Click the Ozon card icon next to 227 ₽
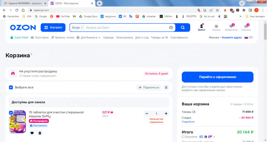Screen dimensions: 267x142 tap(112, 112)
